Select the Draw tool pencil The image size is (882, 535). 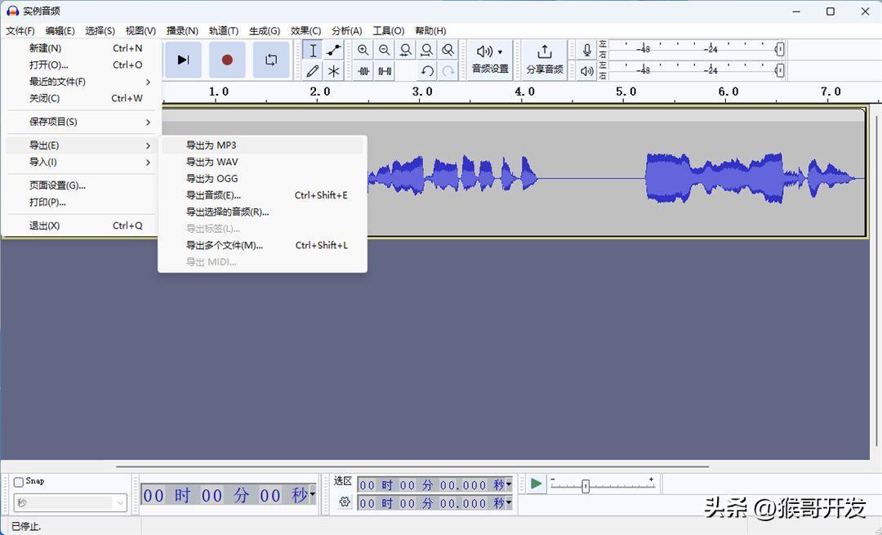pyautogui.click(x=313, y=71)
